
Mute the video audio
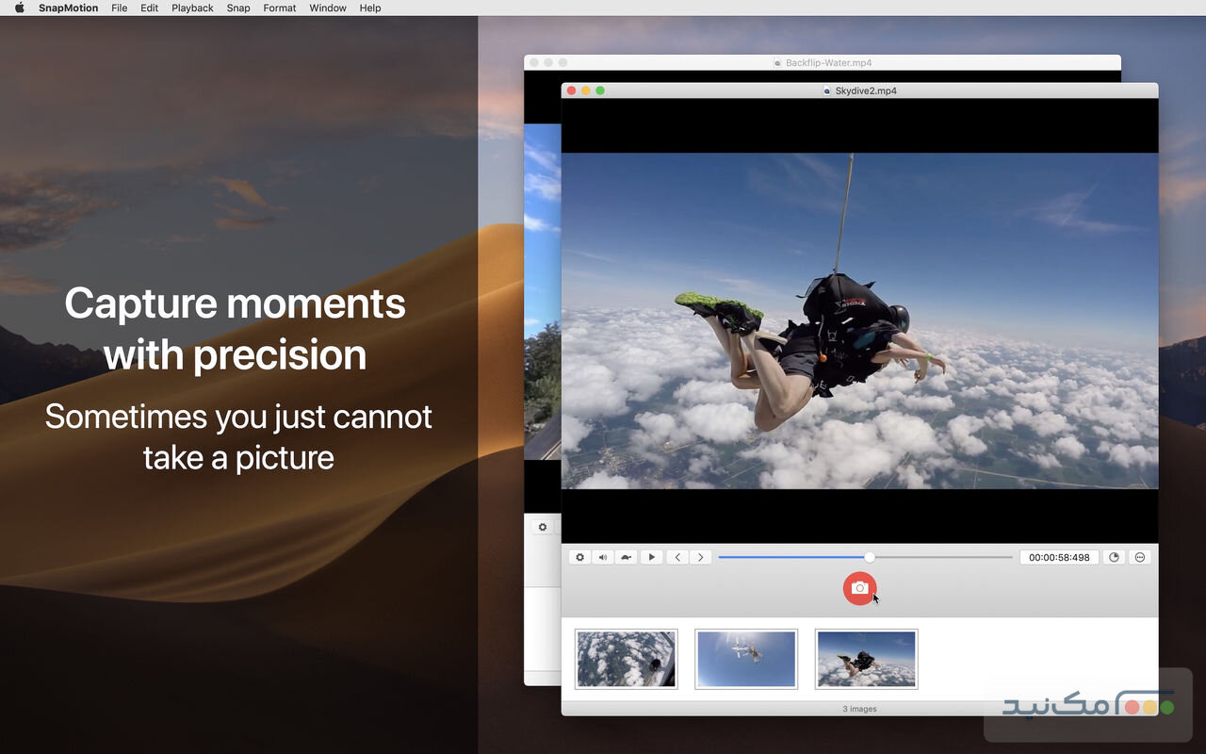(603, 557)
